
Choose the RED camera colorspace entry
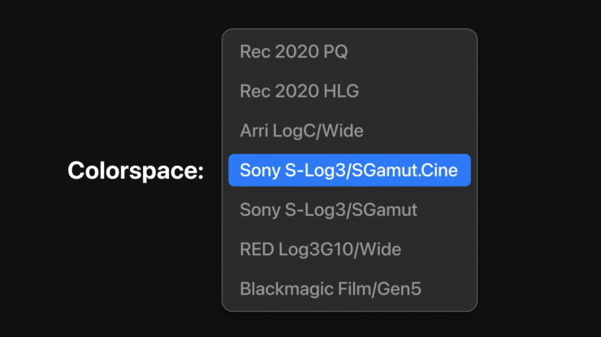[320, 248]
